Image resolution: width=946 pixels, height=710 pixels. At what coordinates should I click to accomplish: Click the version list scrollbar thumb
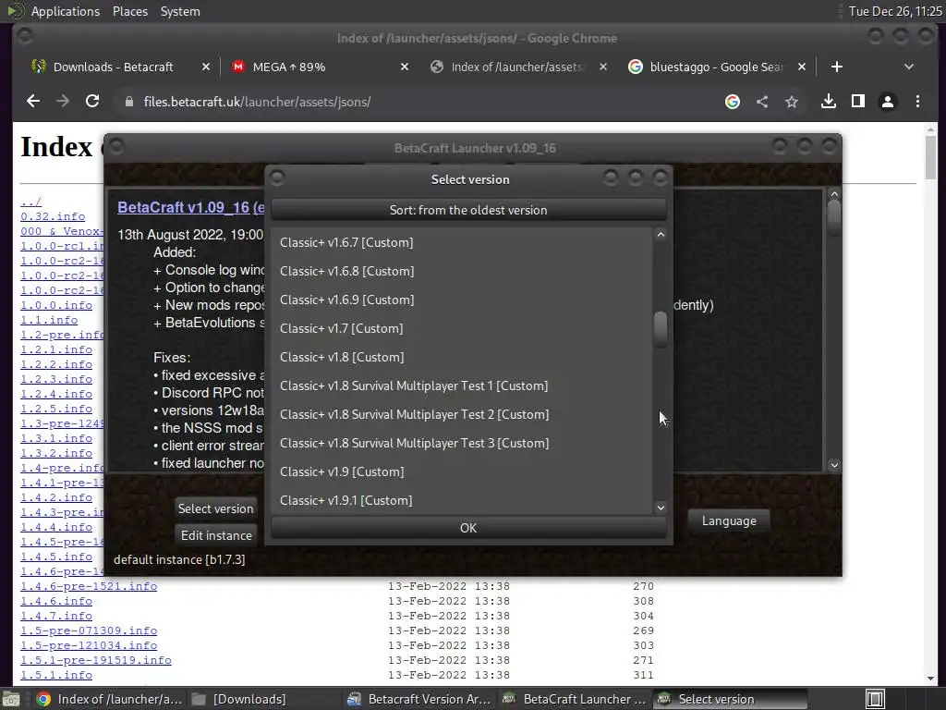coord(661,329)
